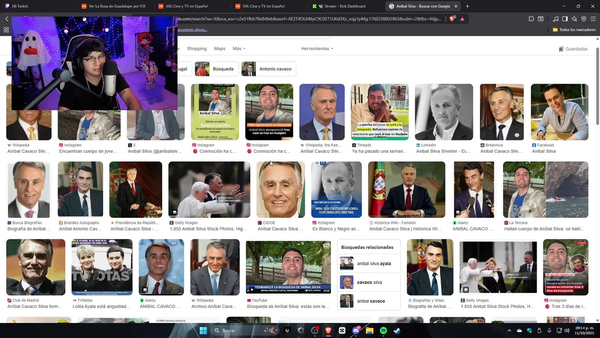Image resolution: width=600 pixels, height=338 pixels.
Task: Open Brave browser taskbar icon
Action: (x=328, y=330)
